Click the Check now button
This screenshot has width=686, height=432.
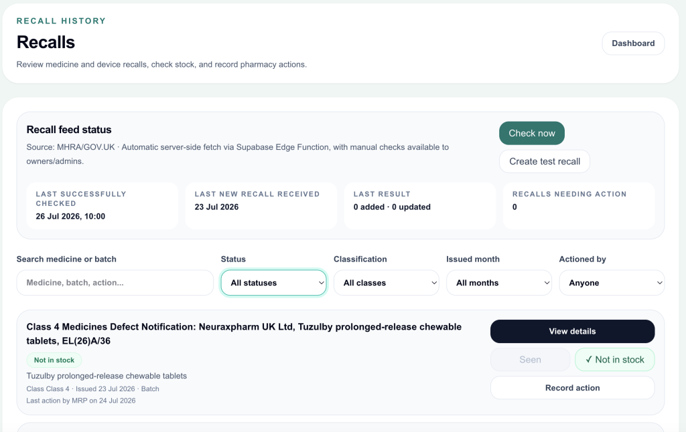click(531, 133)
